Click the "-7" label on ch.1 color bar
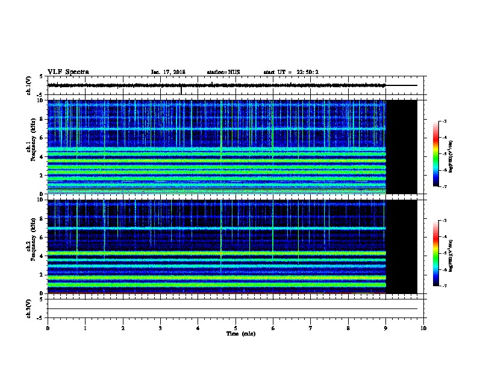 point(444,186)
